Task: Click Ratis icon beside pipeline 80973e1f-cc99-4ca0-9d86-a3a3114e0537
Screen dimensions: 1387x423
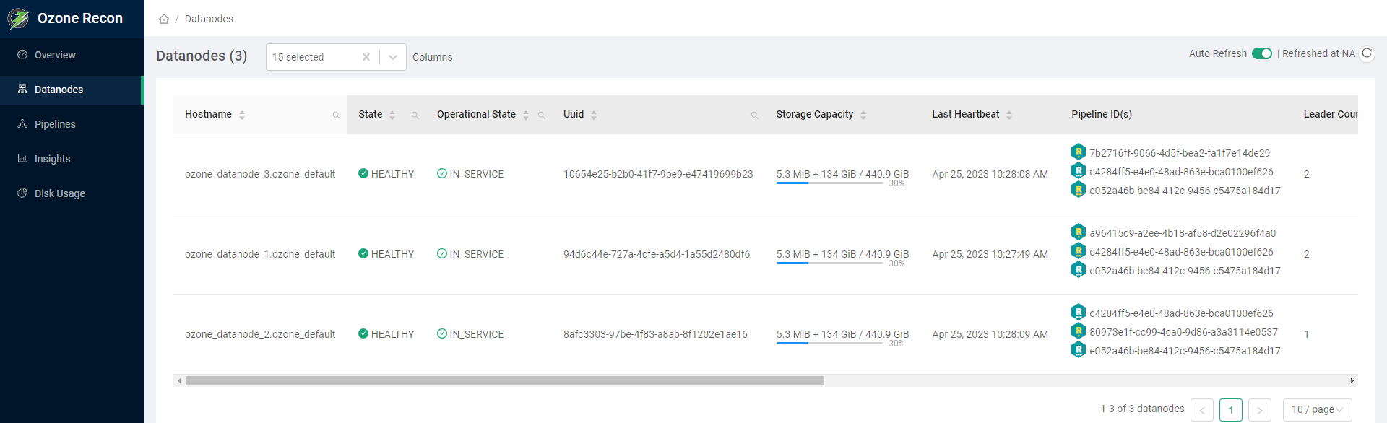Action: 1079,331
